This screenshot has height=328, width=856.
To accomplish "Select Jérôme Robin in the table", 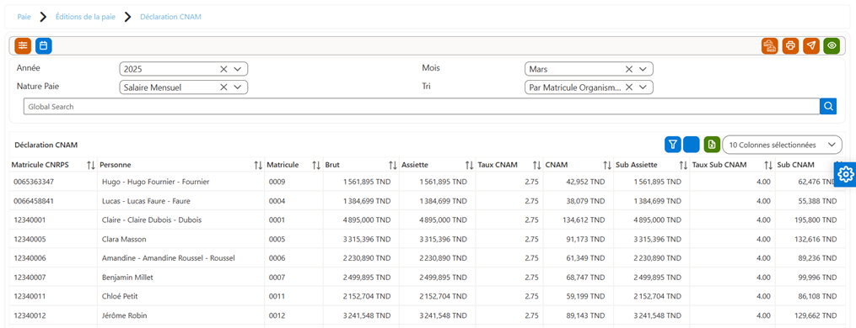I will (124, 315).
